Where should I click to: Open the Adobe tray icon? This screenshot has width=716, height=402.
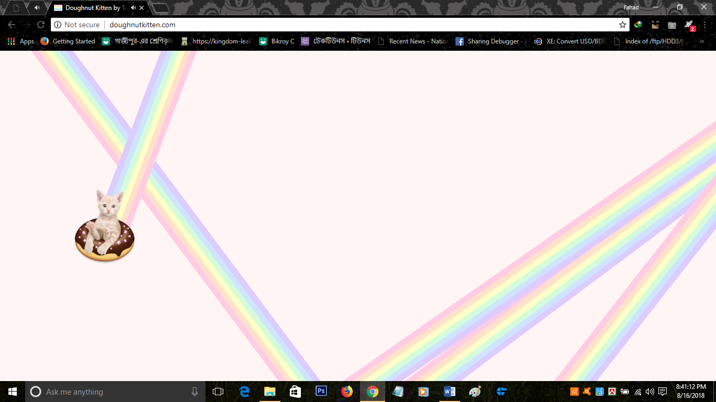point(612,392)
